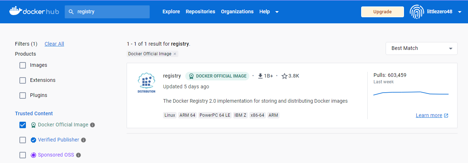The height and width of the screenshot is (163, 468).
Task: Open the littlezero48 account dropdown arrow
Action: [460, 12]
